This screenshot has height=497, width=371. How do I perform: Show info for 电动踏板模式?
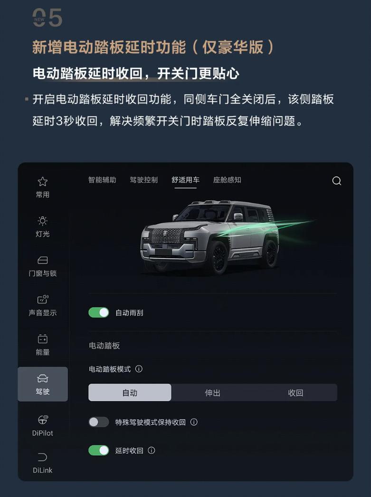pyautogui.click(x=139, y=369)
